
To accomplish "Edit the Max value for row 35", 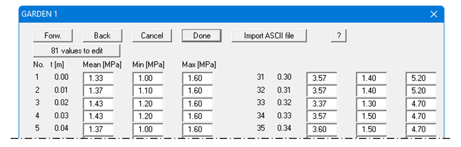I will click(421, 129).
